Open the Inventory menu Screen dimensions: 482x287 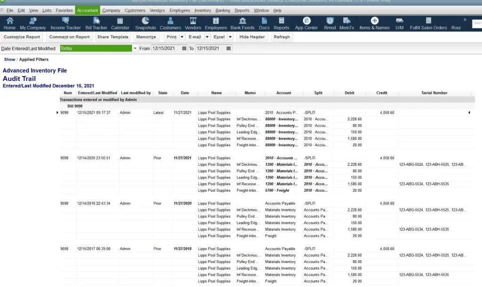tap(202, 10)
